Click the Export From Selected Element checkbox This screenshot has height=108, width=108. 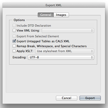[x=14, y=36]
